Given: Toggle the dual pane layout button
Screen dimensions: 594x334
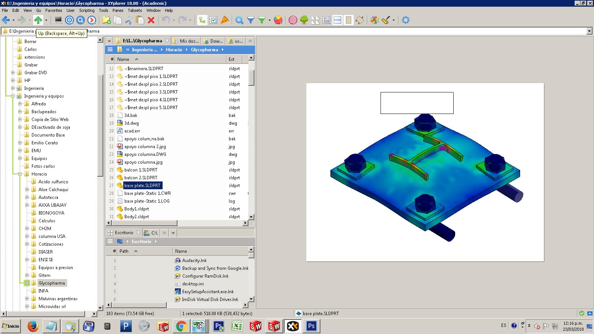Looking at the screenshot, I should pyautogui.click(x=337, y=20).
